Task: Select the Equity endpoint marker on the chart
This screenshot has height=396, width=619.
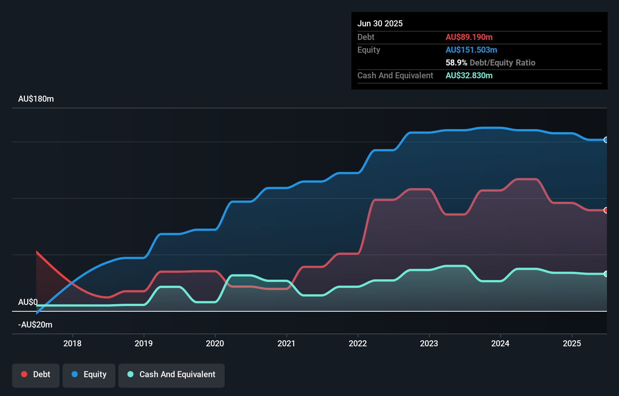Action: point(606,140)
